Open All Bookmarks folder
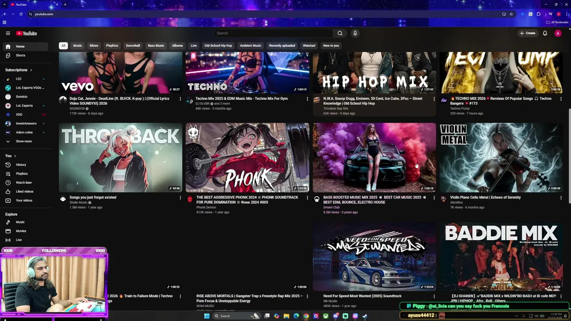 click(x=557, y=22)
